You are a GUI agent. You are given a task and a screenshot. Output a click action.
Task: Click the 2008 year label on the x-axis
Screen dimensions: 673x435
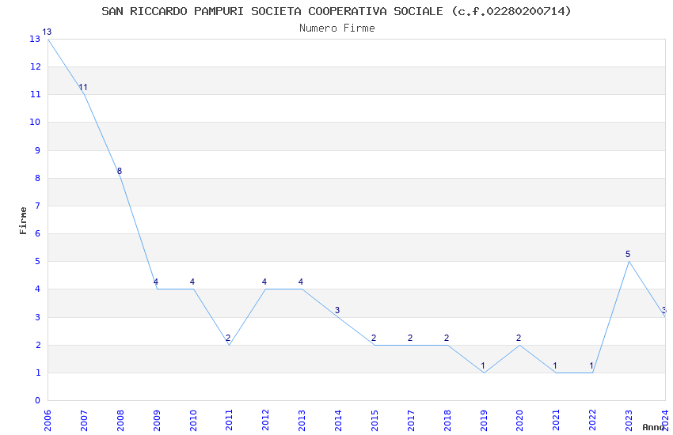(x=120, y=421)
